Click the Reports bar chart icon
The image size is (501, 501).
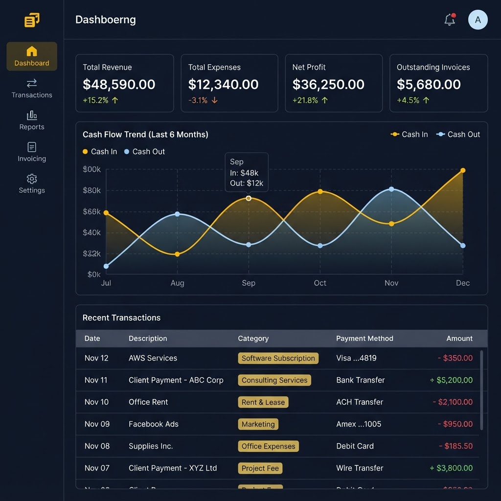point(32,115)
